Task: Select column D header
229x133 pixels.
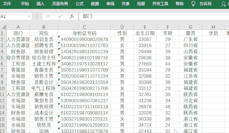Action: (x=122, y=27)
